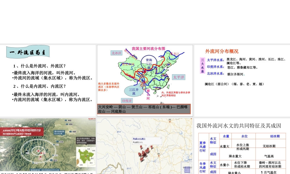The width and height of the screenshot is (290, 174).
Task: Select the 结冰期 table column header
Action: click(x=275, y=136)
